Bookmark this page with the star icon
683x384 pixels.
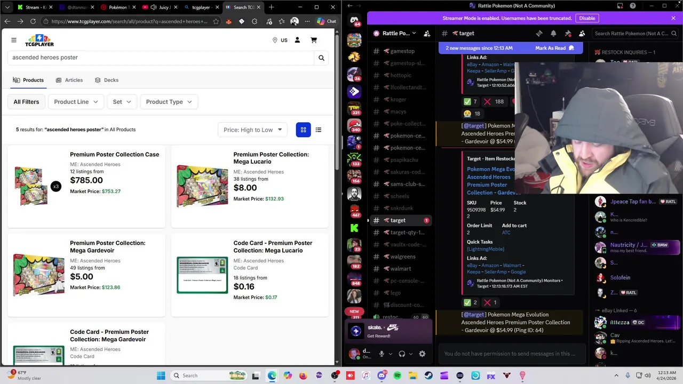point(216,21)
